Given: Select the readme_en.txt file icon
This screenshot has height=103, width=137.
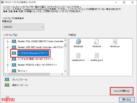Looking at the screenshot, I should (x=78, y=55).
